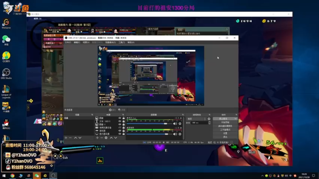Pop out the Scenes dock panel icon
This screenshot has height=179, width=319.
92,115
